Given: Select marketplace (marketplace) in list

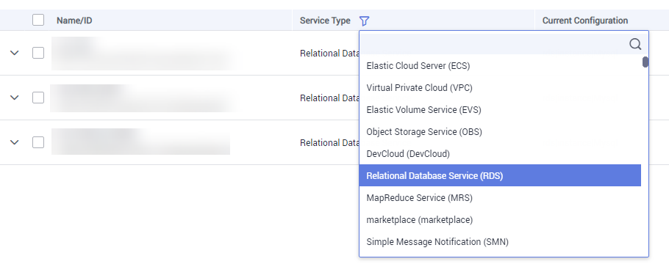Looking at the screenshot, I should pyautogui.click(x=500, y=219).
